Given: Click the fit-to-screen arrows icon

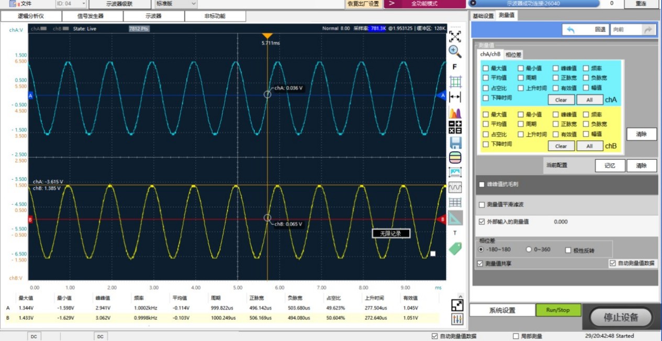Looking at the screenshot, I should [455, 36].
